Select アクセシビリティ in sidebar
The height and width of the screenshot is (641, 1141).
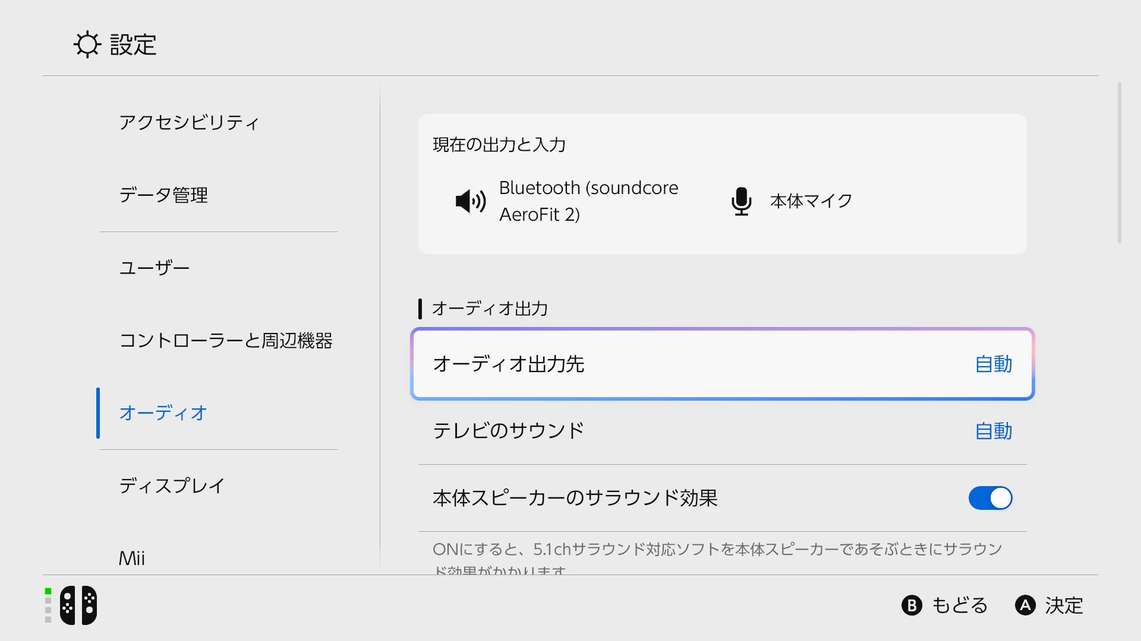[x=190, y=122]
